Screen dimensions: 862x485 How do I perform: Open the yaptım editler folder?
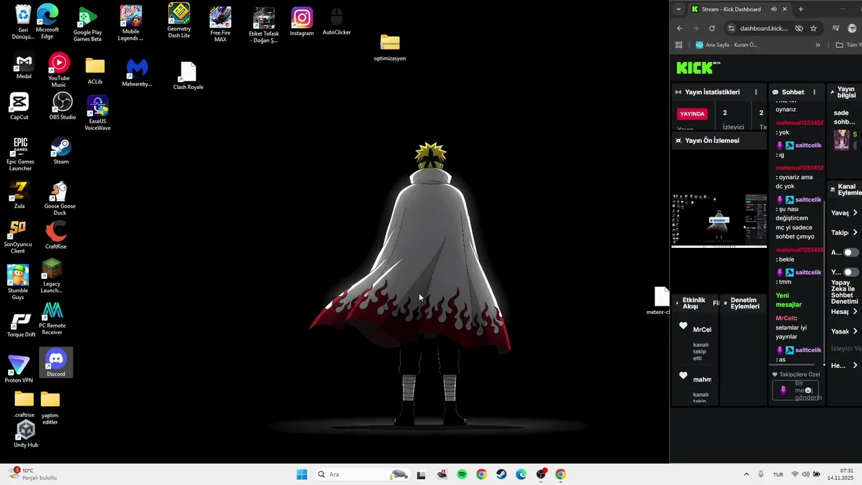[x=50, y=408]
